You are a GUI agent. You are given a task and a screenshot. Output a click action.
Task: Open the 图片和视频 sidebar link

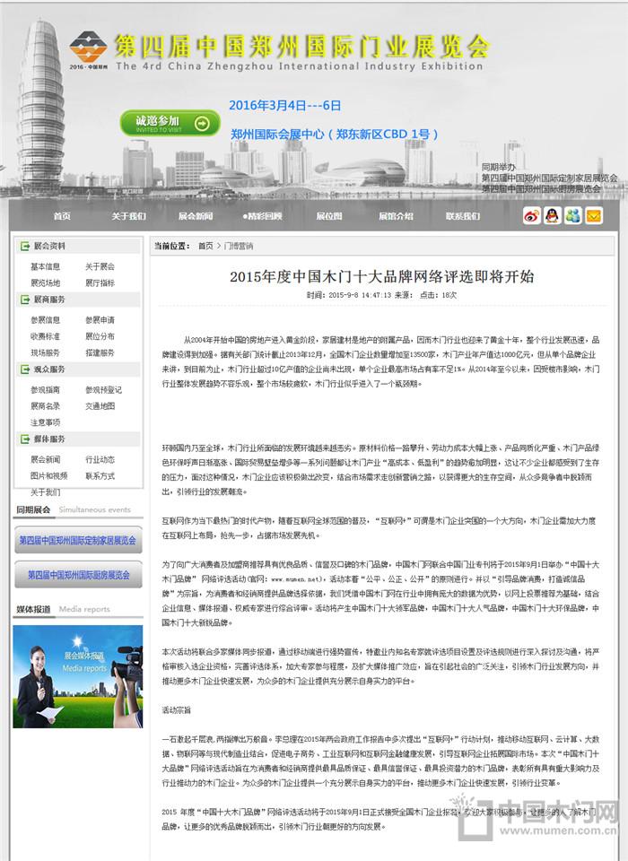click(49, 475)
